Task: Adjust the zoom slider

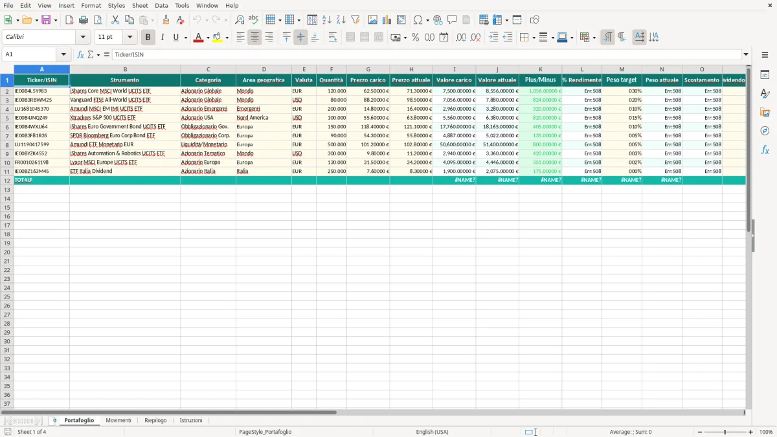Action: pos(725,432)
